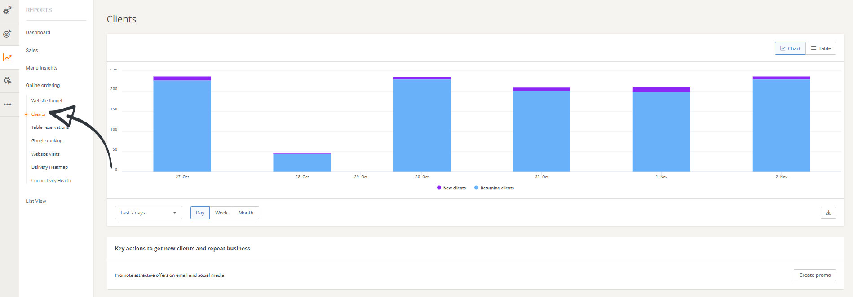
Task: Switch to Table view
Action: (821, 48)
